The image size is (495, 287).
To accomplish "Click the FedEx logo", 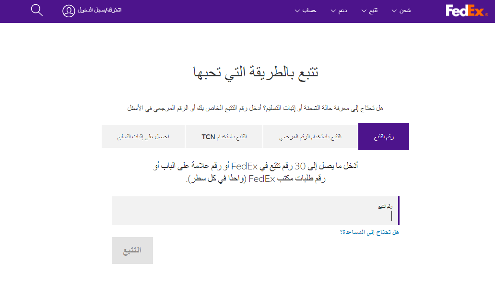I will coord(467,11).
